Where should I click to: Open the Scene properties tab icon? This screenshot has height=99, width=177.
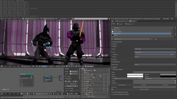119,21
